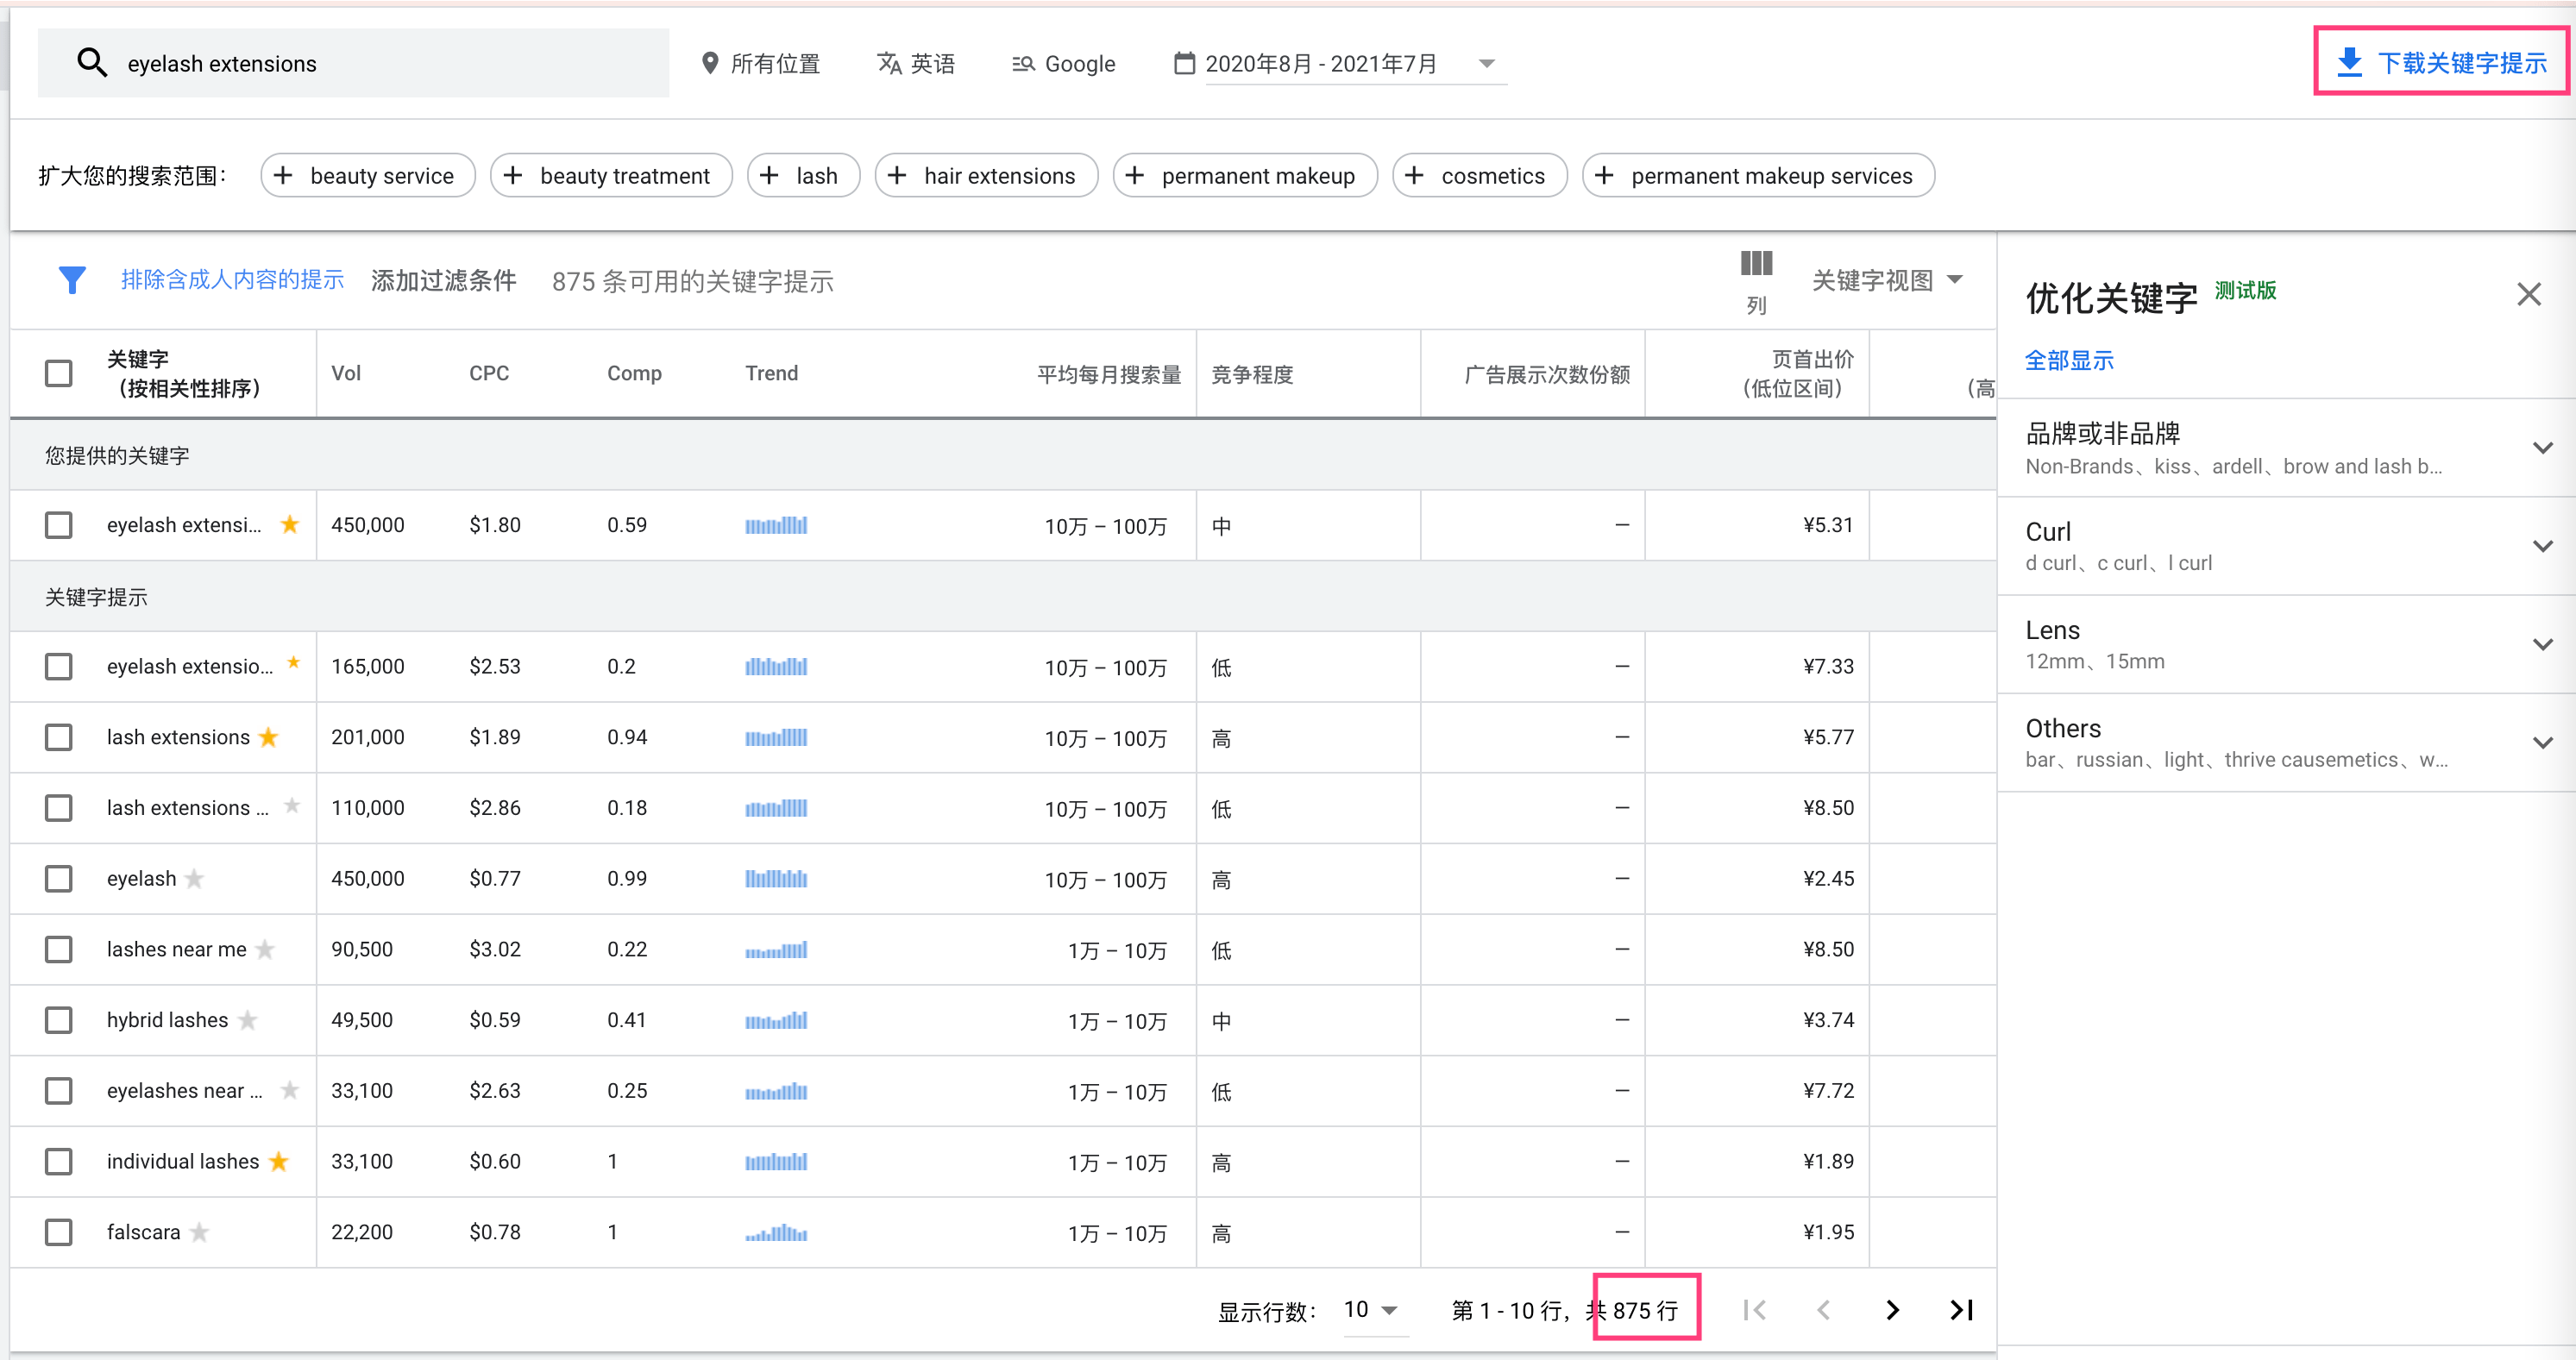Click the download icon for keyword ideas
The height and width of the screenshot is (1360, 2576).
(x=2349, y=63)
